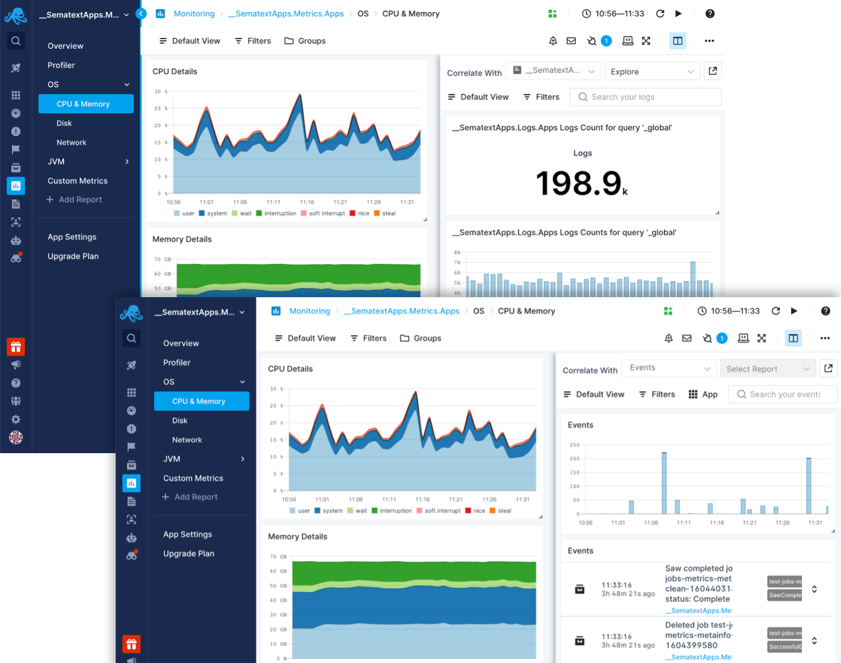Image resolution: width=841 pixels, height=663 pixels.
Task: Click the 'nice' red swatch in back window legend
Action: 352,213
